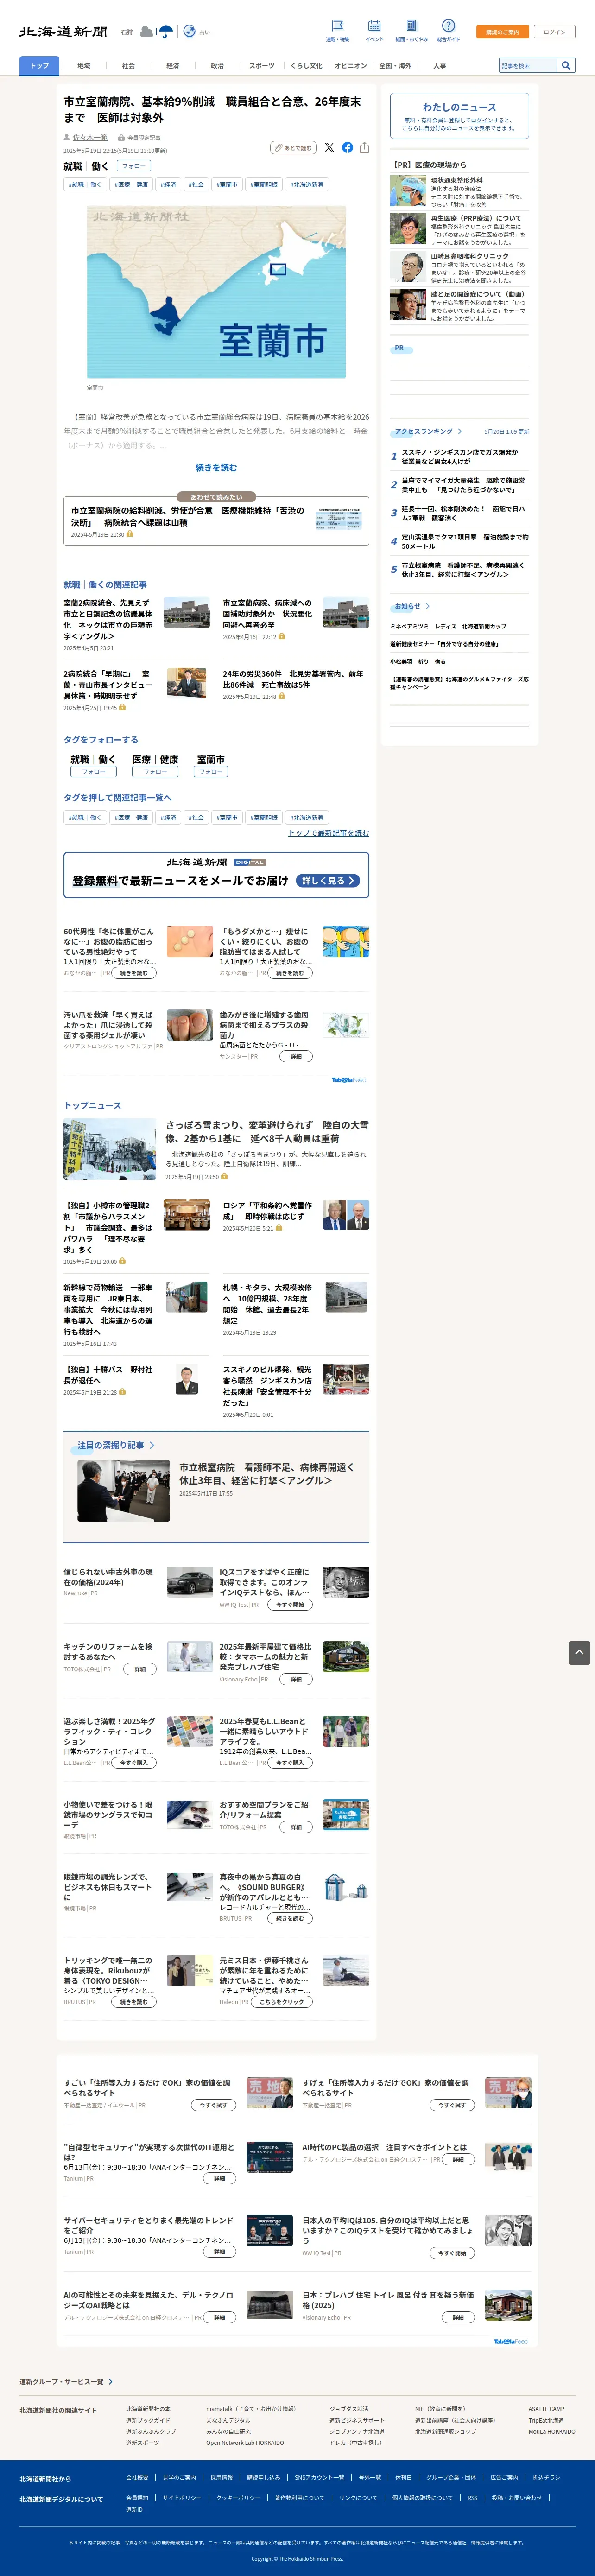Select the 経済 navigation tab
This screenshot has height=2576, width=595.
(x=172, y=66)
